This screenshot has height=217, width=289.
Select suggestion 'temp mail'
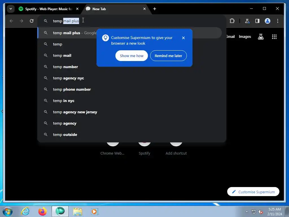(x=130, y=56)
